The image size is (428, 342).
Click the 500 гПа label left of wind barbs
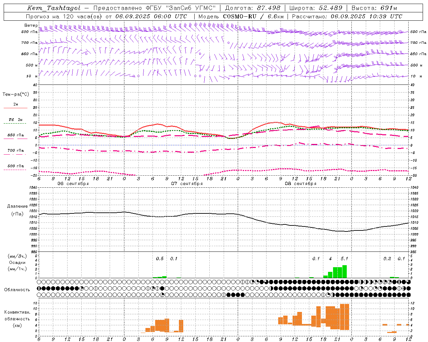click(x=29, y=32)
